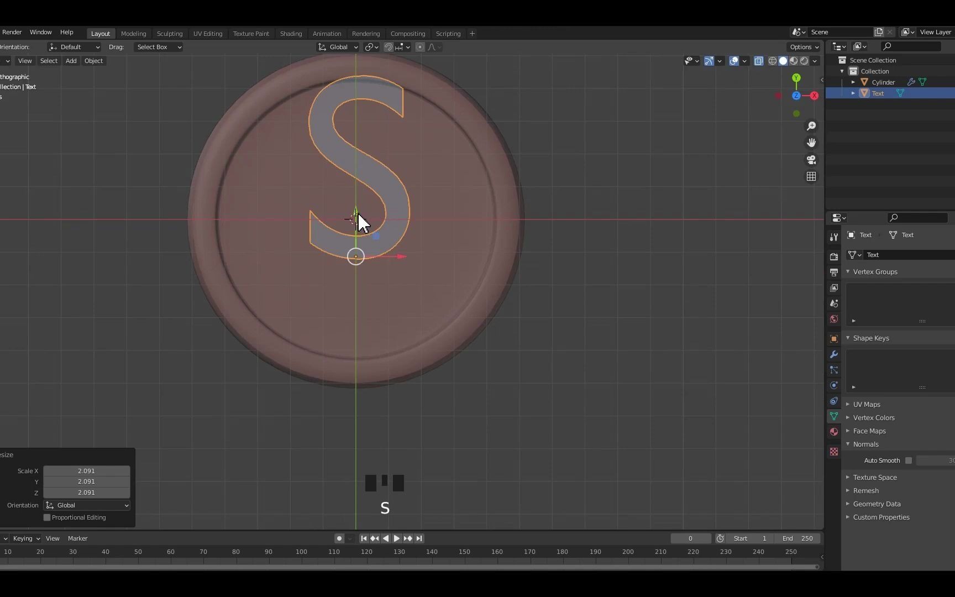The width and height of the screenshot is (955, 597).
Task: Open the Options dropdown in the viewport header
Action: pos(802,47)
